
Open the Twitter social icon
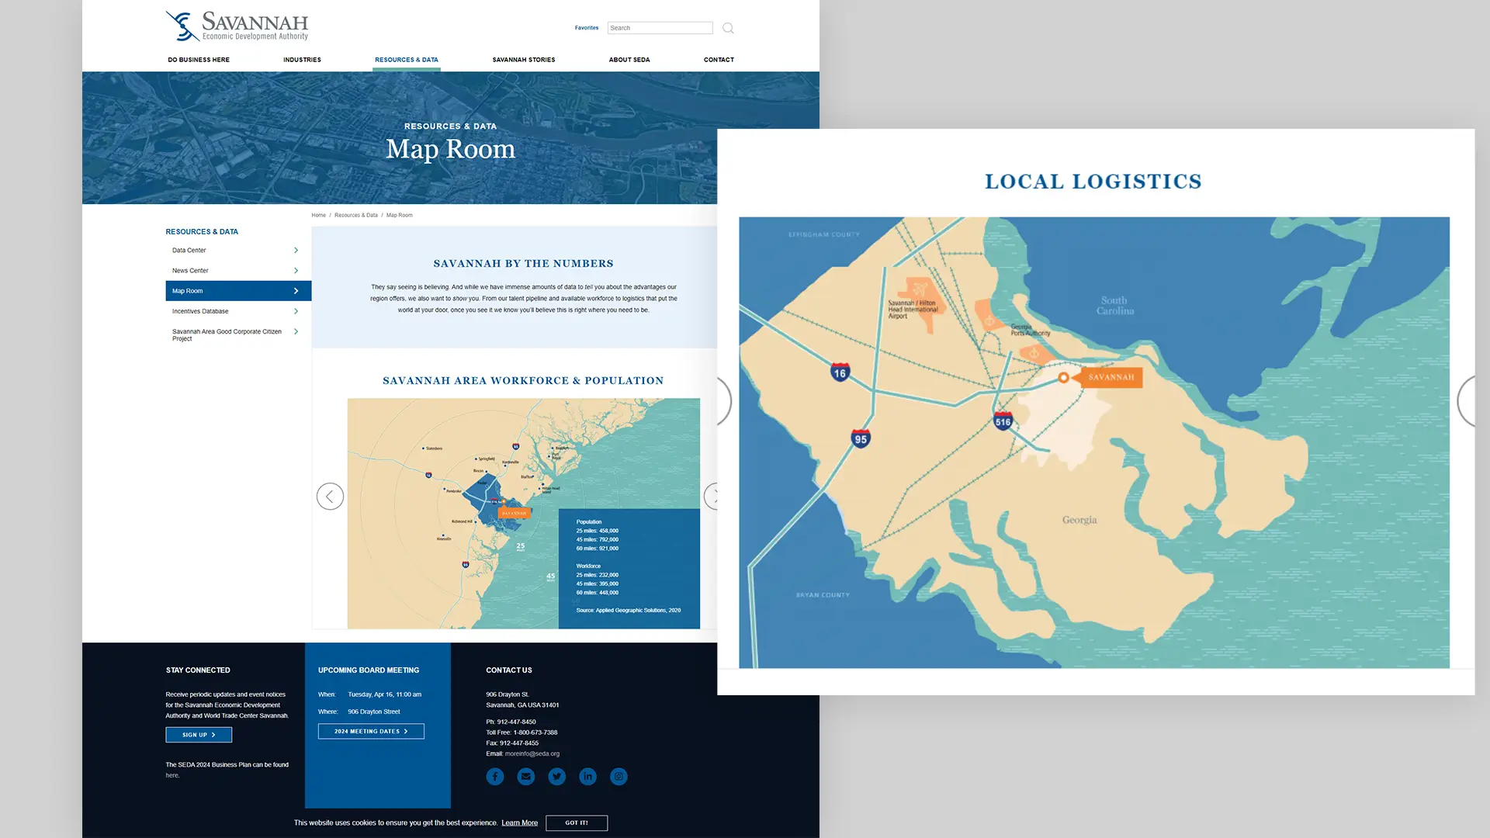coord(557,776)
